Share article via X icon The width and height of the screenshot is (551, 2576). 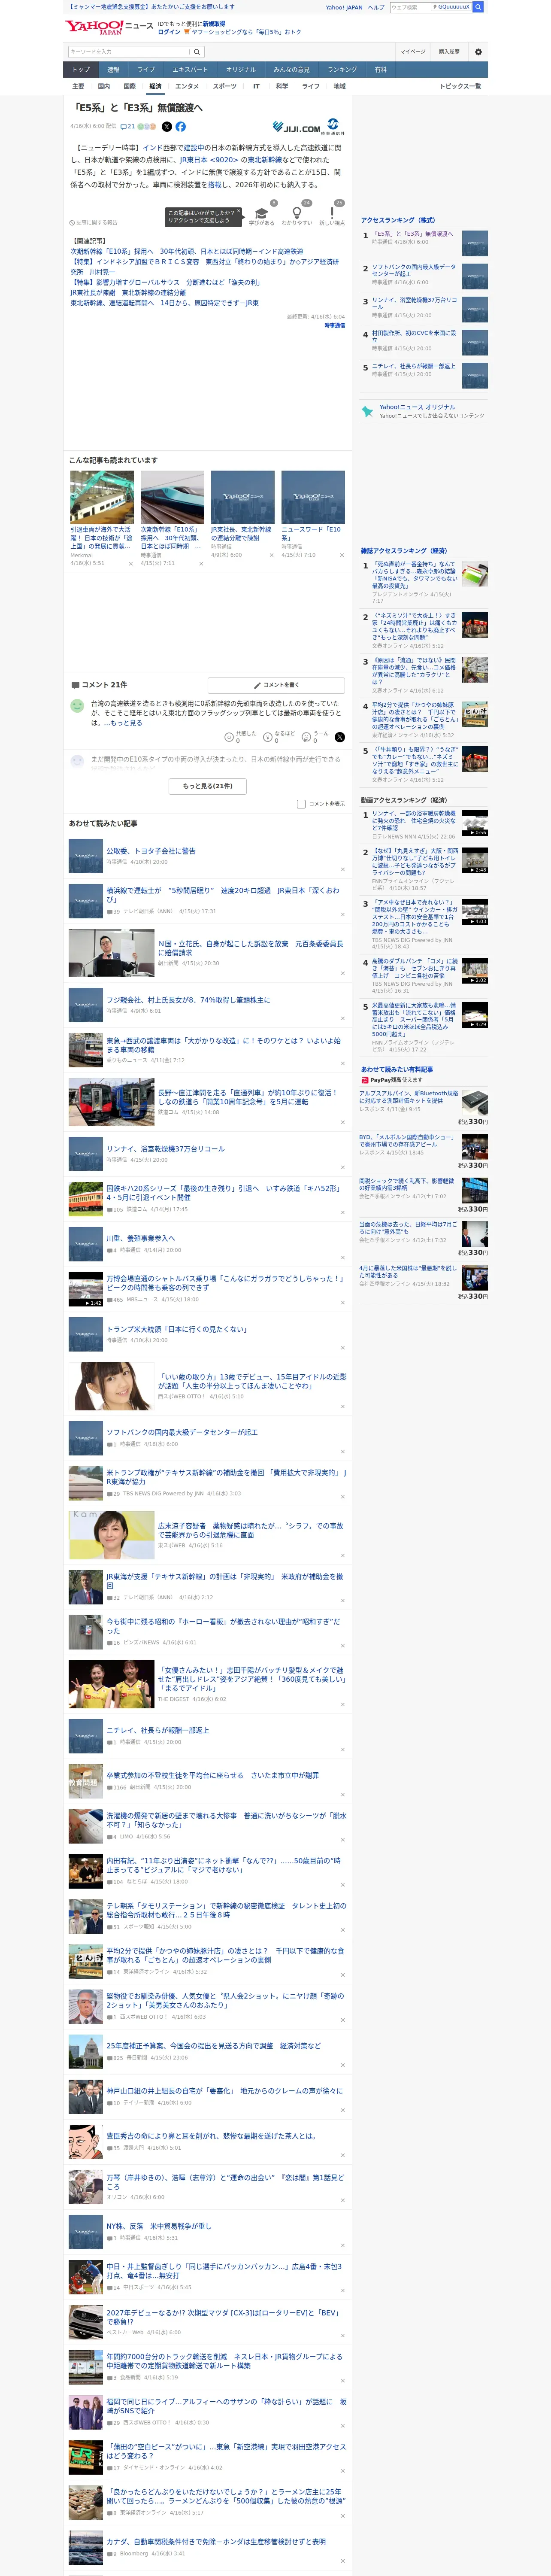pyautogui.click(x=167, y=127)
